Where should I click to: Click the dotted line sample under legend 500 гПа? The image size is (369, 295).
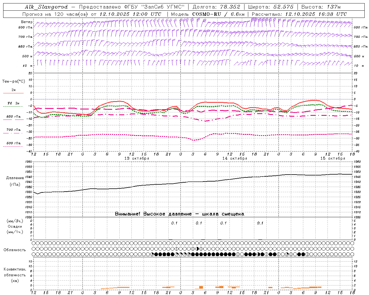pos(13,146)
